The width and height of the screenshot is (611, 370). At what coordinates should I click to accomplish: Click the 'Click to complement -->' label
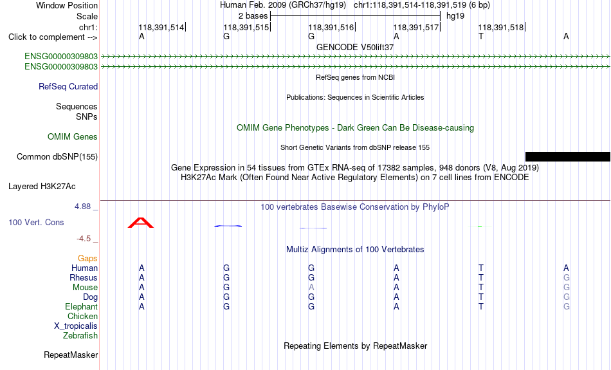coord(53,37)
